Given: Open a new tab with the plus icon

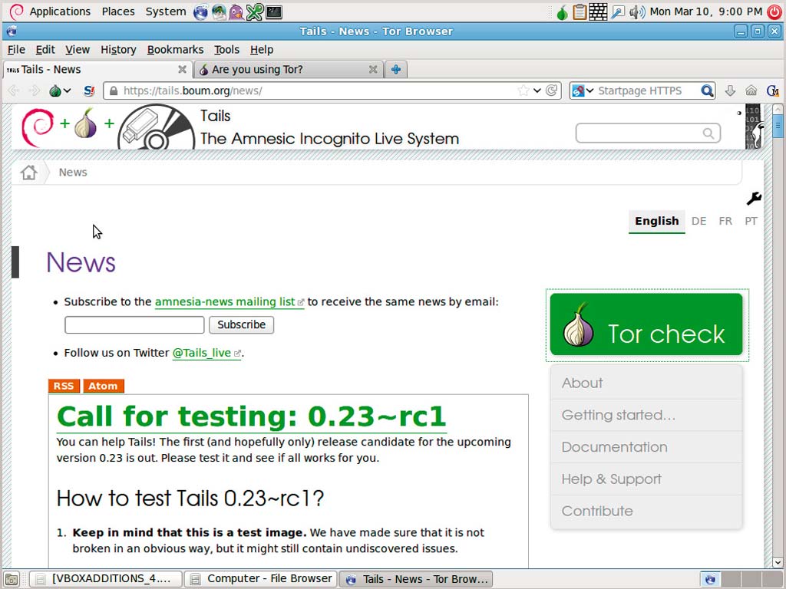Looking at the screenshot, I should pyautogui.click(x=396, y=70).
